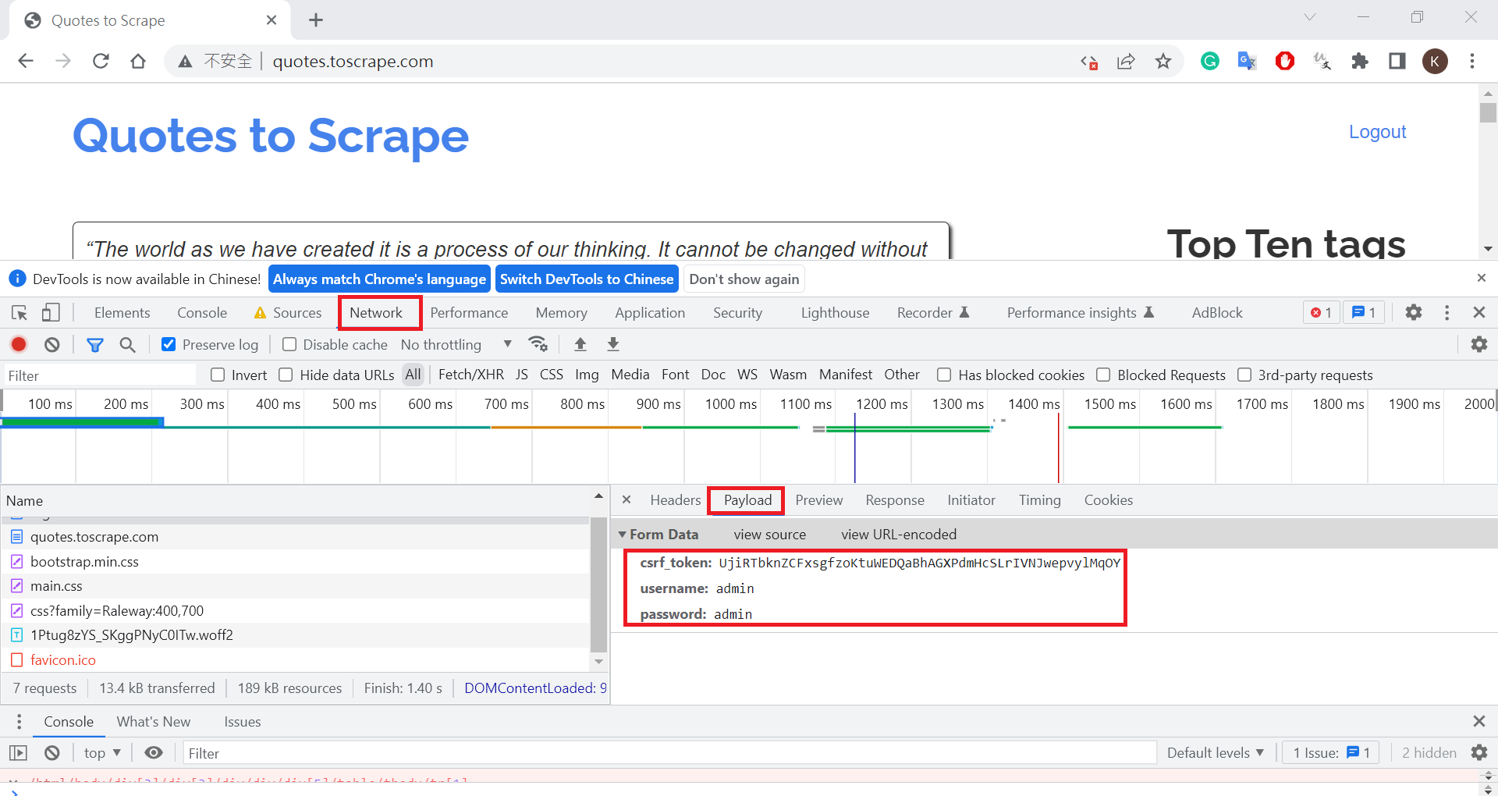This screenshot has width=1498, height=796.
Task: Open the Default levels dropdown
Action: point(1215,753)
